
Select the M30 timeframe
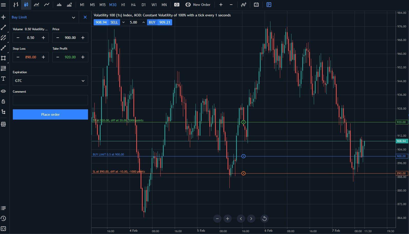[113, 5]
